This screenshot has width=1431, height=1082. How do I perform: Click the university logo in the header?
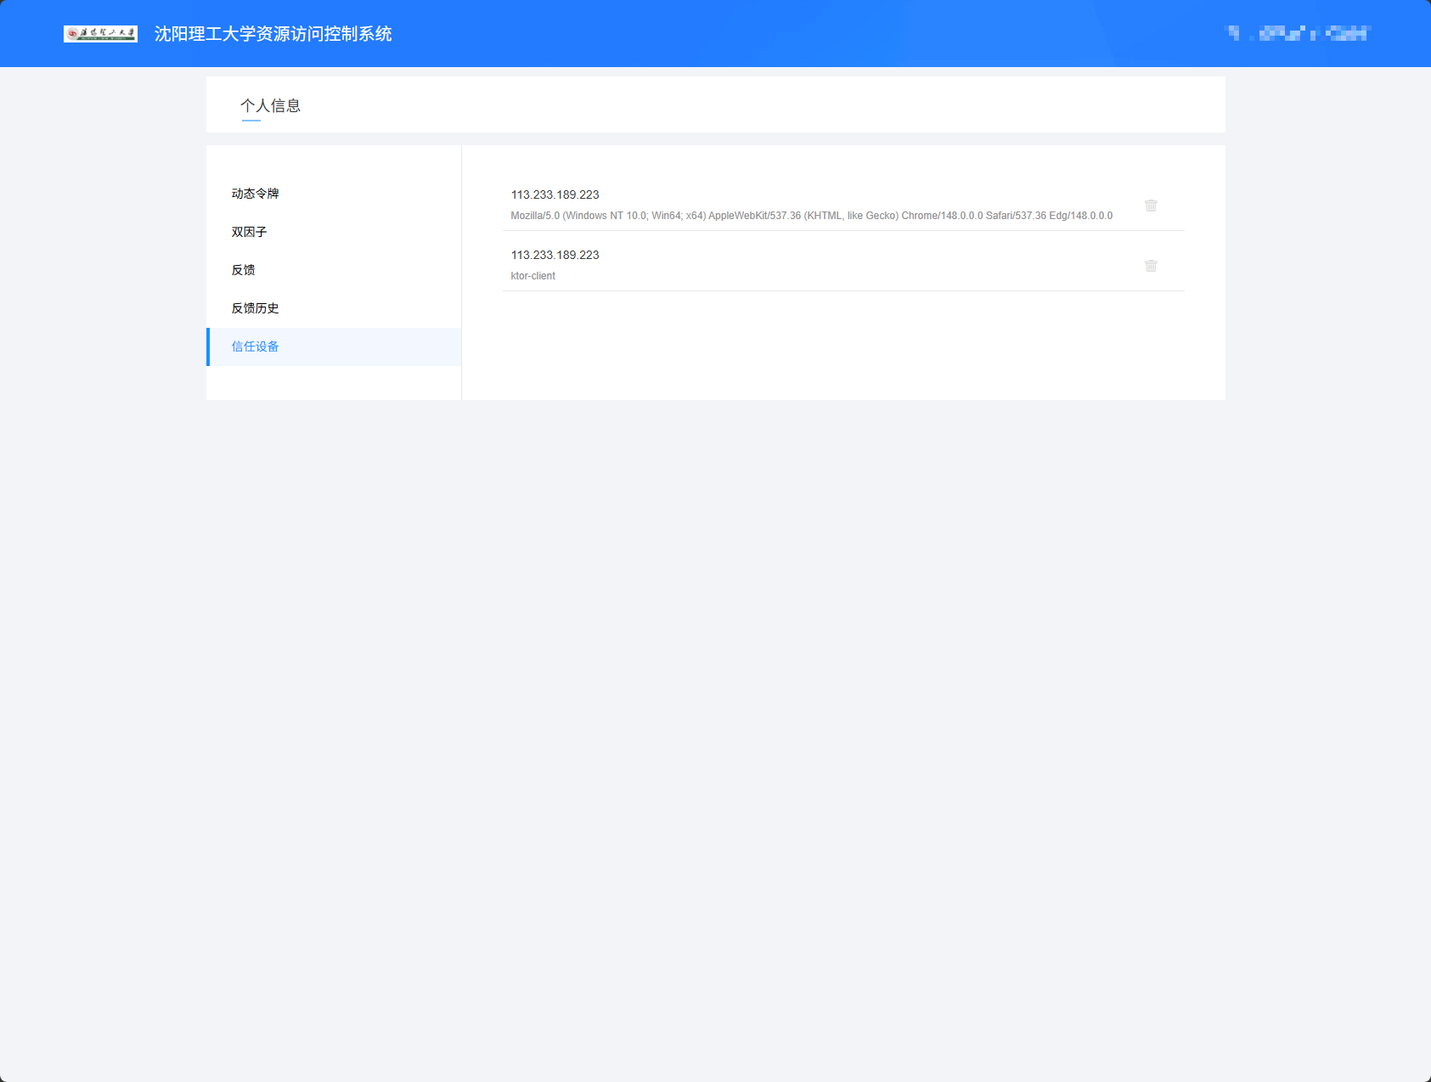coord(100,34)
